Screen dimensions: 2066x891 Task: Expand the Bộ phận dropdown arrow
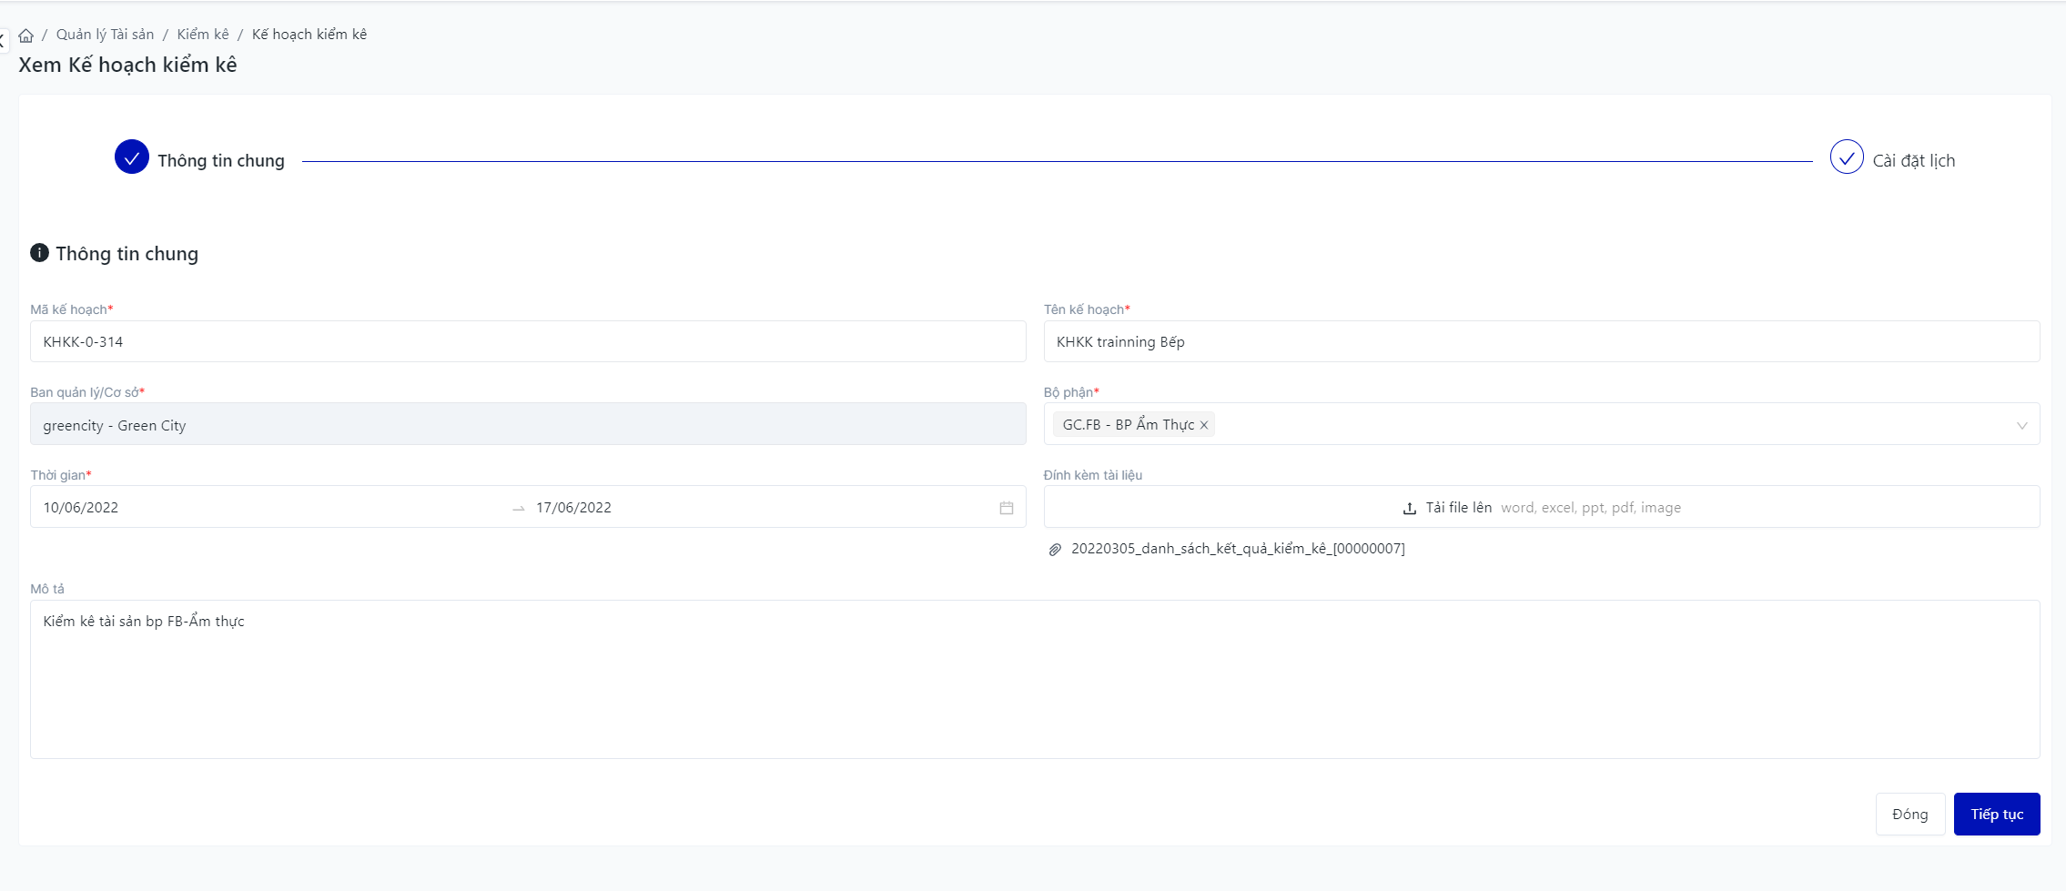[x=2021, y=425]
